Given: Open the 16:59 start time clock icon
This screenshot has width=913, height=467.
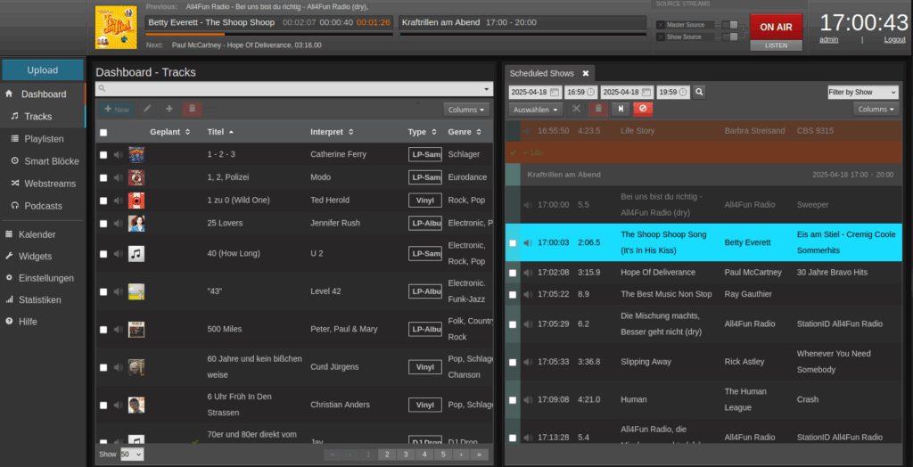Looking at the screenshot, I should [591, 92].
